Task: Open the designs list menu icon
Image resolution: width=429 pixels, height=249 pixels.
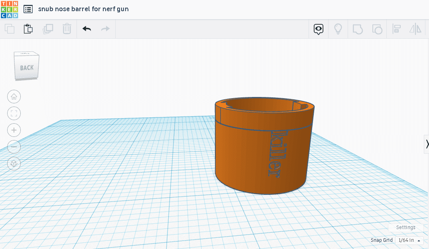Action: 28,9
